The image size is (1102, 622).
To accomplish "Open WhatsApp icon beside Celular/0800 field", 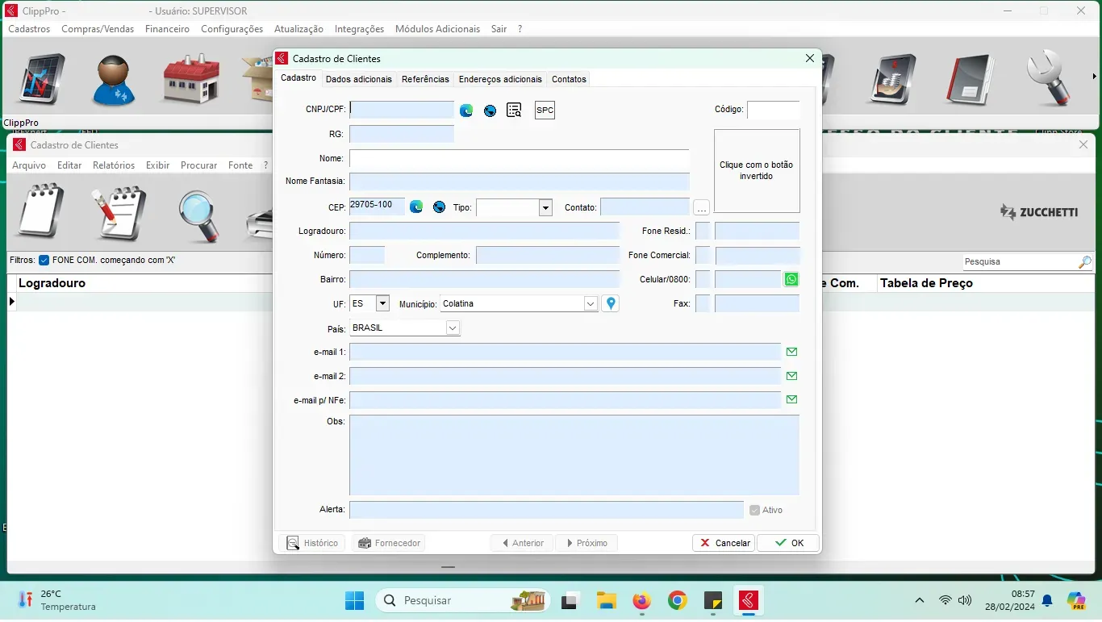I will 791,279.
